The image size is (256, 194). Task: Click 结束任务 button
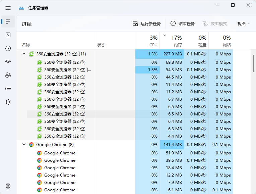coord(183,24)
